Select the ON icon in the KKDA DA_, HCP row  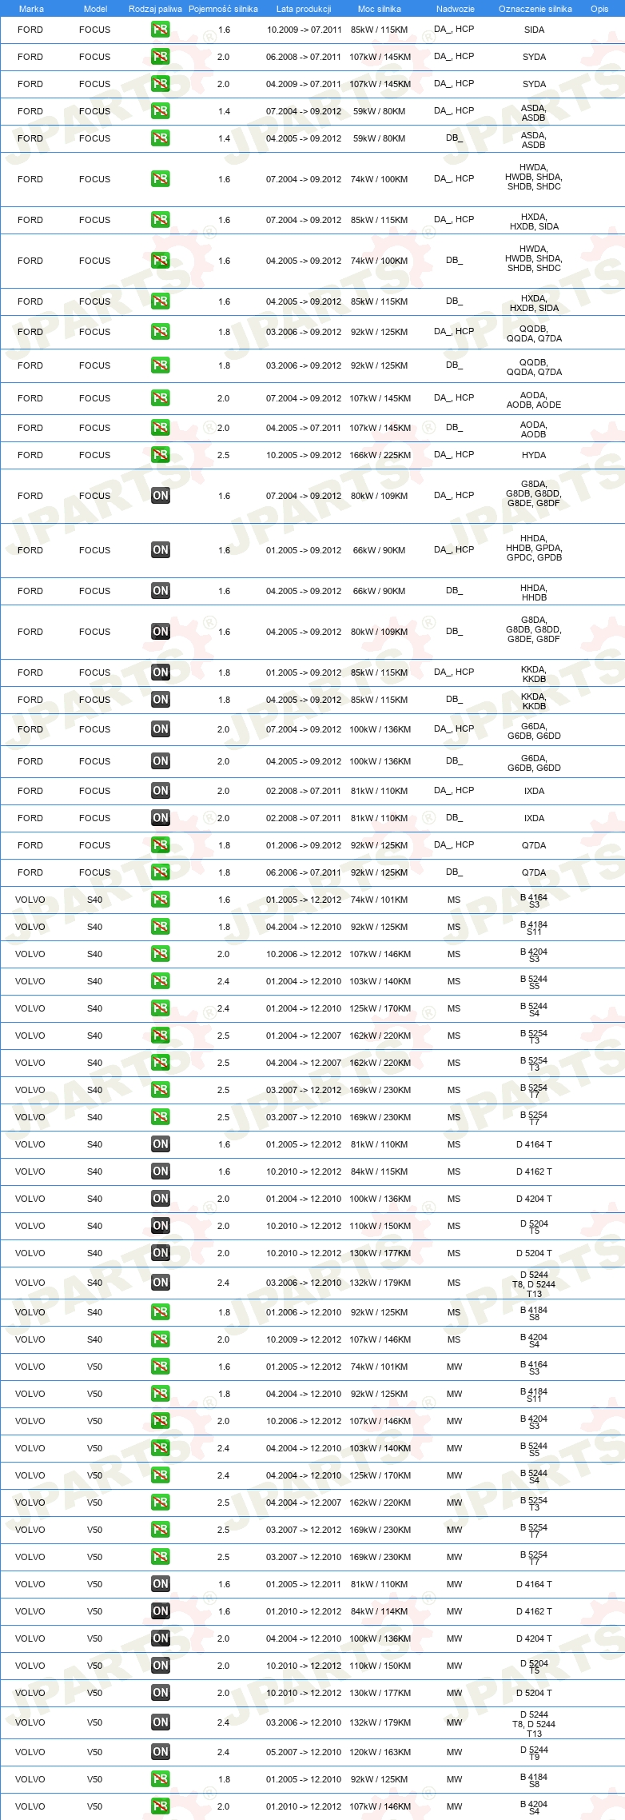[161, 673]
